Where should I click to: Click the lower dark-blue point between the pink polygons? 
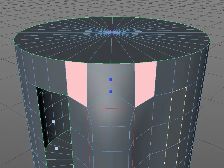click(111, 92)
